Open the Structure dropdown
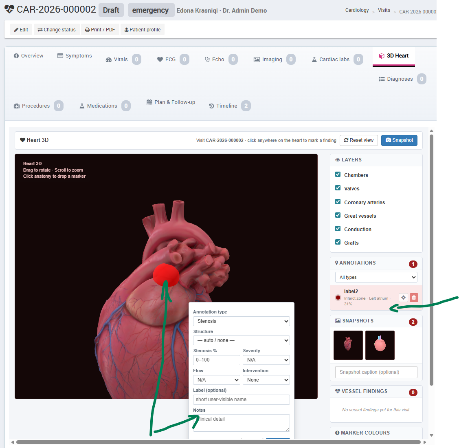 click(241, 340)
